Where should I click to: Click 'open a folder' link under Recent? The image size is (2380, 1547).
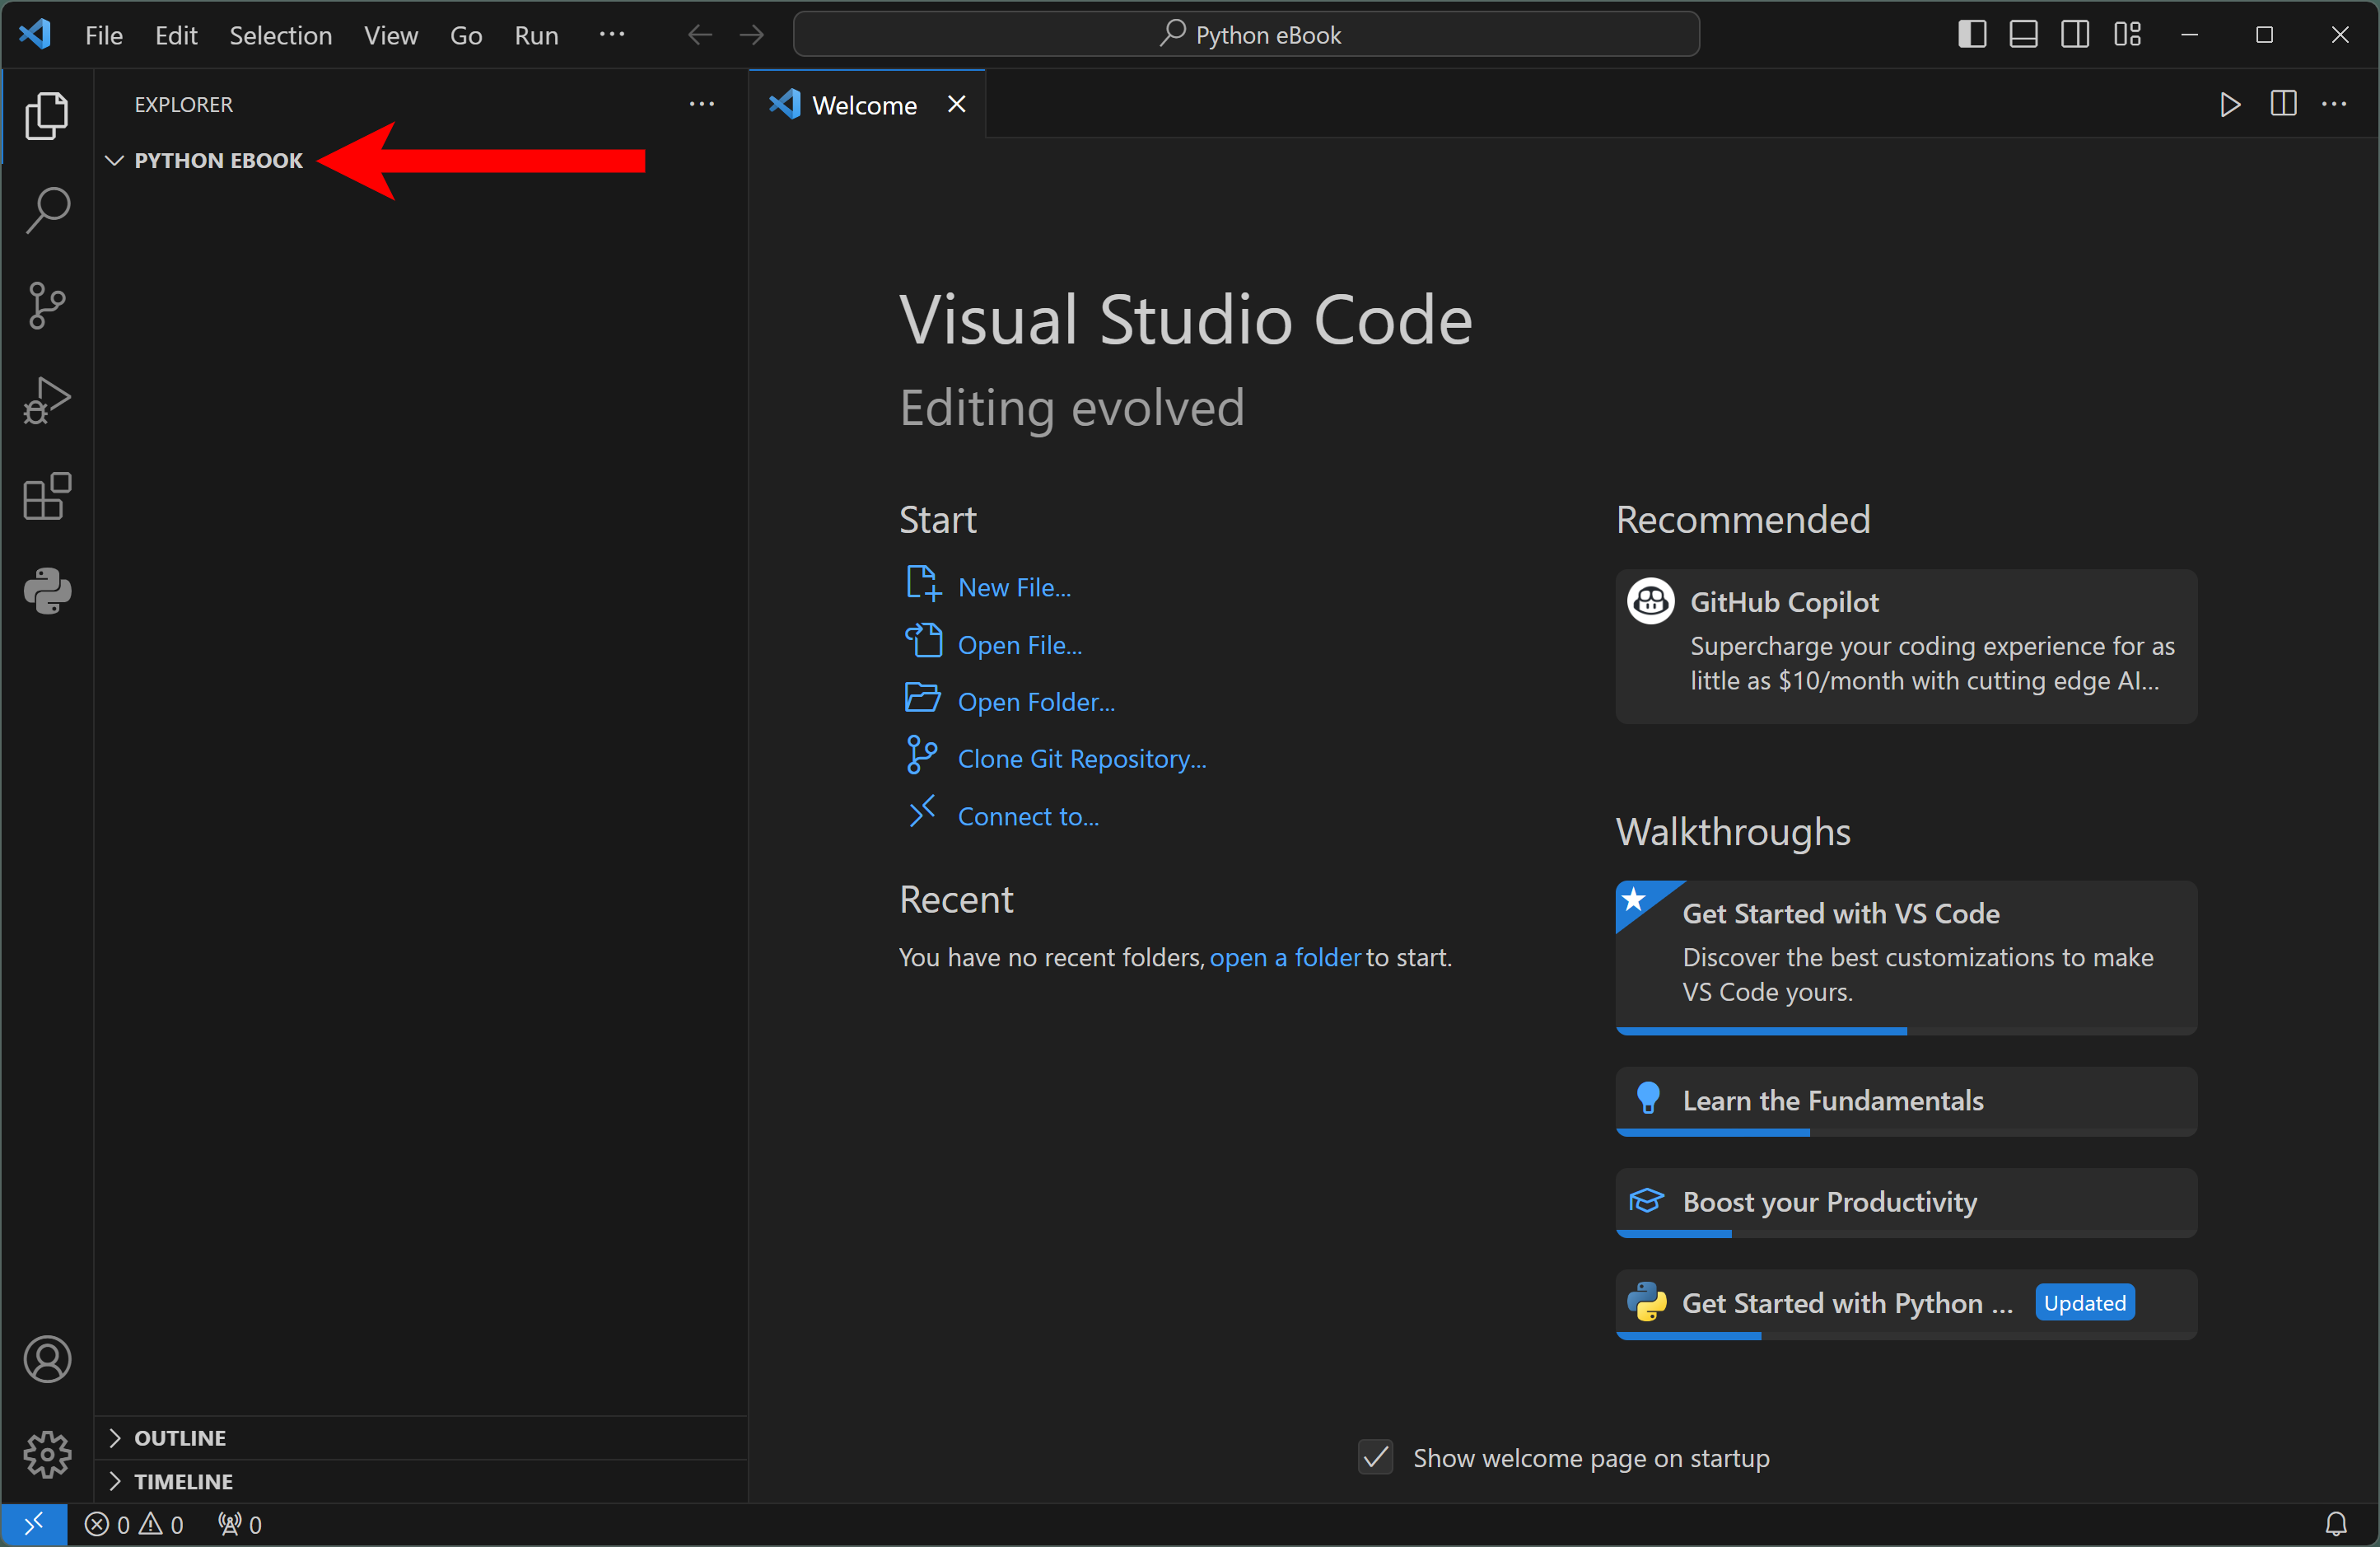point(1285,957)
